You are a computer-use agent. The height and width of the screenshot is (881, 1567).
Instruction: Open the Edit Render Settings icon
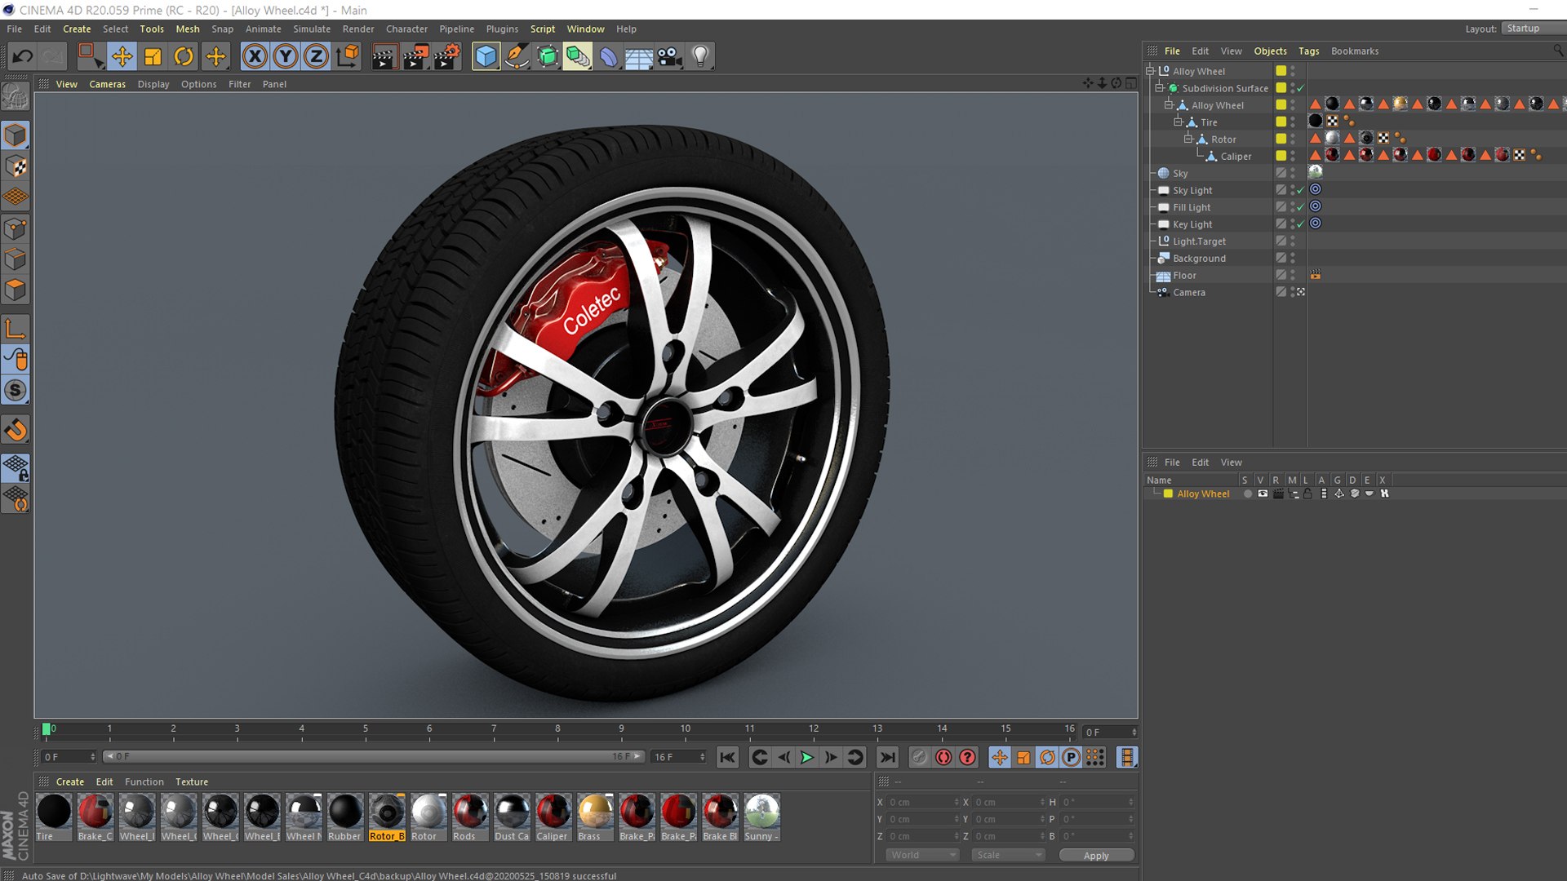446,56
